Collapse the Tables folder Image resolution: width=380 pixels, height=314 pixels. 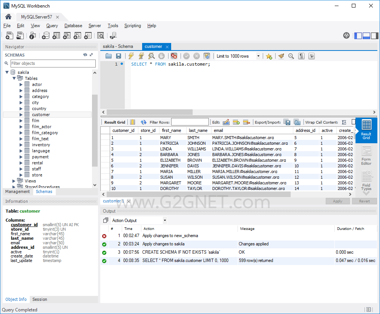point(14,78)
